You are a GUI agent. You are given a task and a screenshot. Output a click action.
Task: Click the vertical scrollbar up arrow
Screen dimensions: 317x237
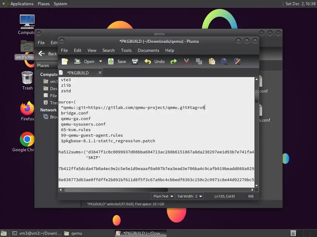(257, 79)
